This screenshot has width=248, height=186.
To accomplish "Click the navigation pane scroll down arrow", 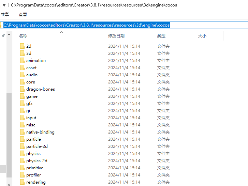I will point(9,184).
